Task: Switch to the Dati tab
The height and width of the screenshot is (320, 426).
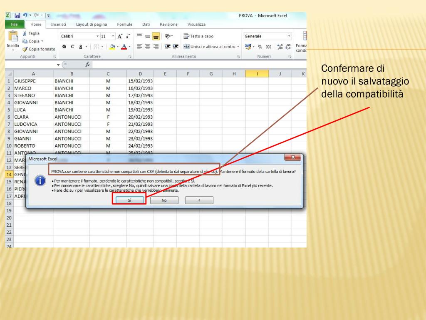Action: point(146,24)
